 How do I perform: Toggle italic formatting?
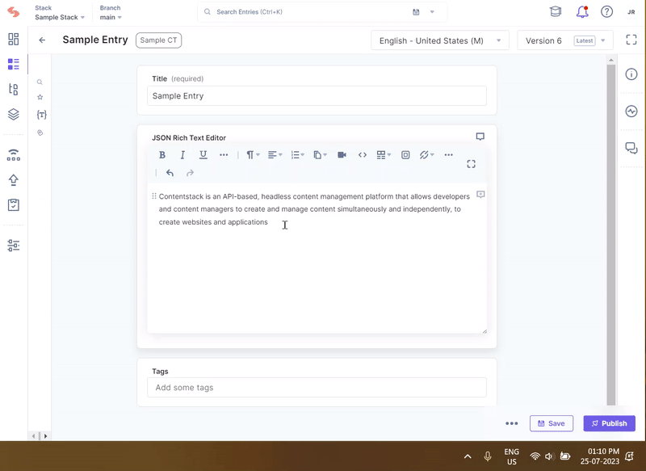[x=182, y=155]
